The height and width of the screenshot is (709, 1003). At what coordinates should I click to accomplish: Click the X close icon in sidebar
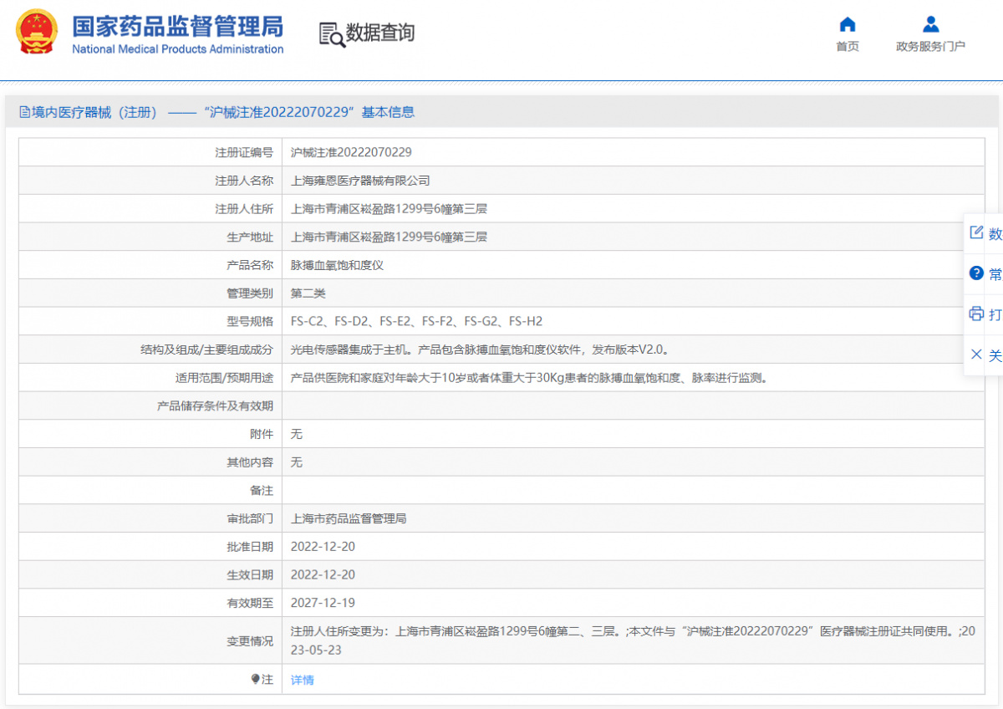[x=975, y=354]
